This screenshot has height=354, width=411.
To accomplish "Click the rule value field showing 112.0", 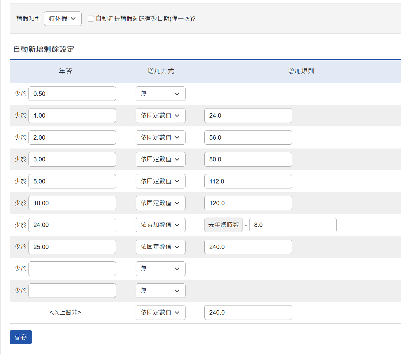I will 248,181.
